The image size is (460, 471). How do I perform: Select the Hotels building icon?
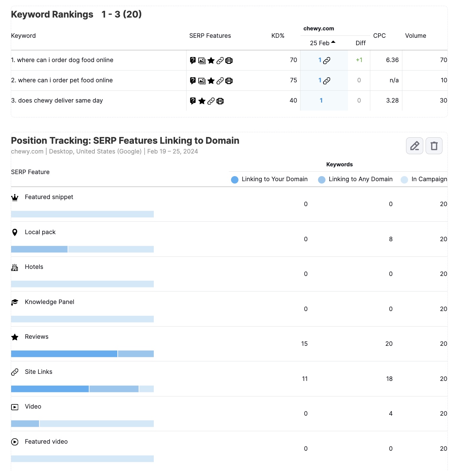[x=15, y=267]
